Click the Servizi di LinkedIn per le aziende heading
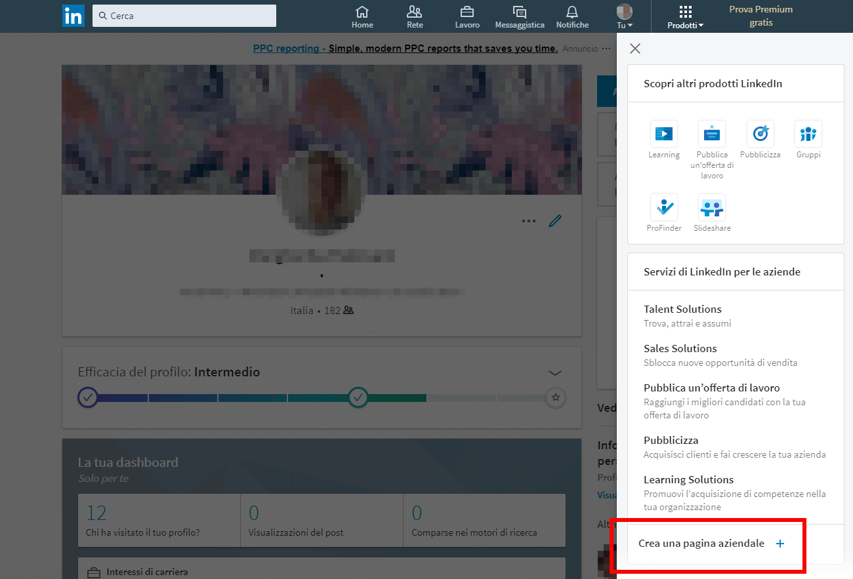 [x=722, y=271]
